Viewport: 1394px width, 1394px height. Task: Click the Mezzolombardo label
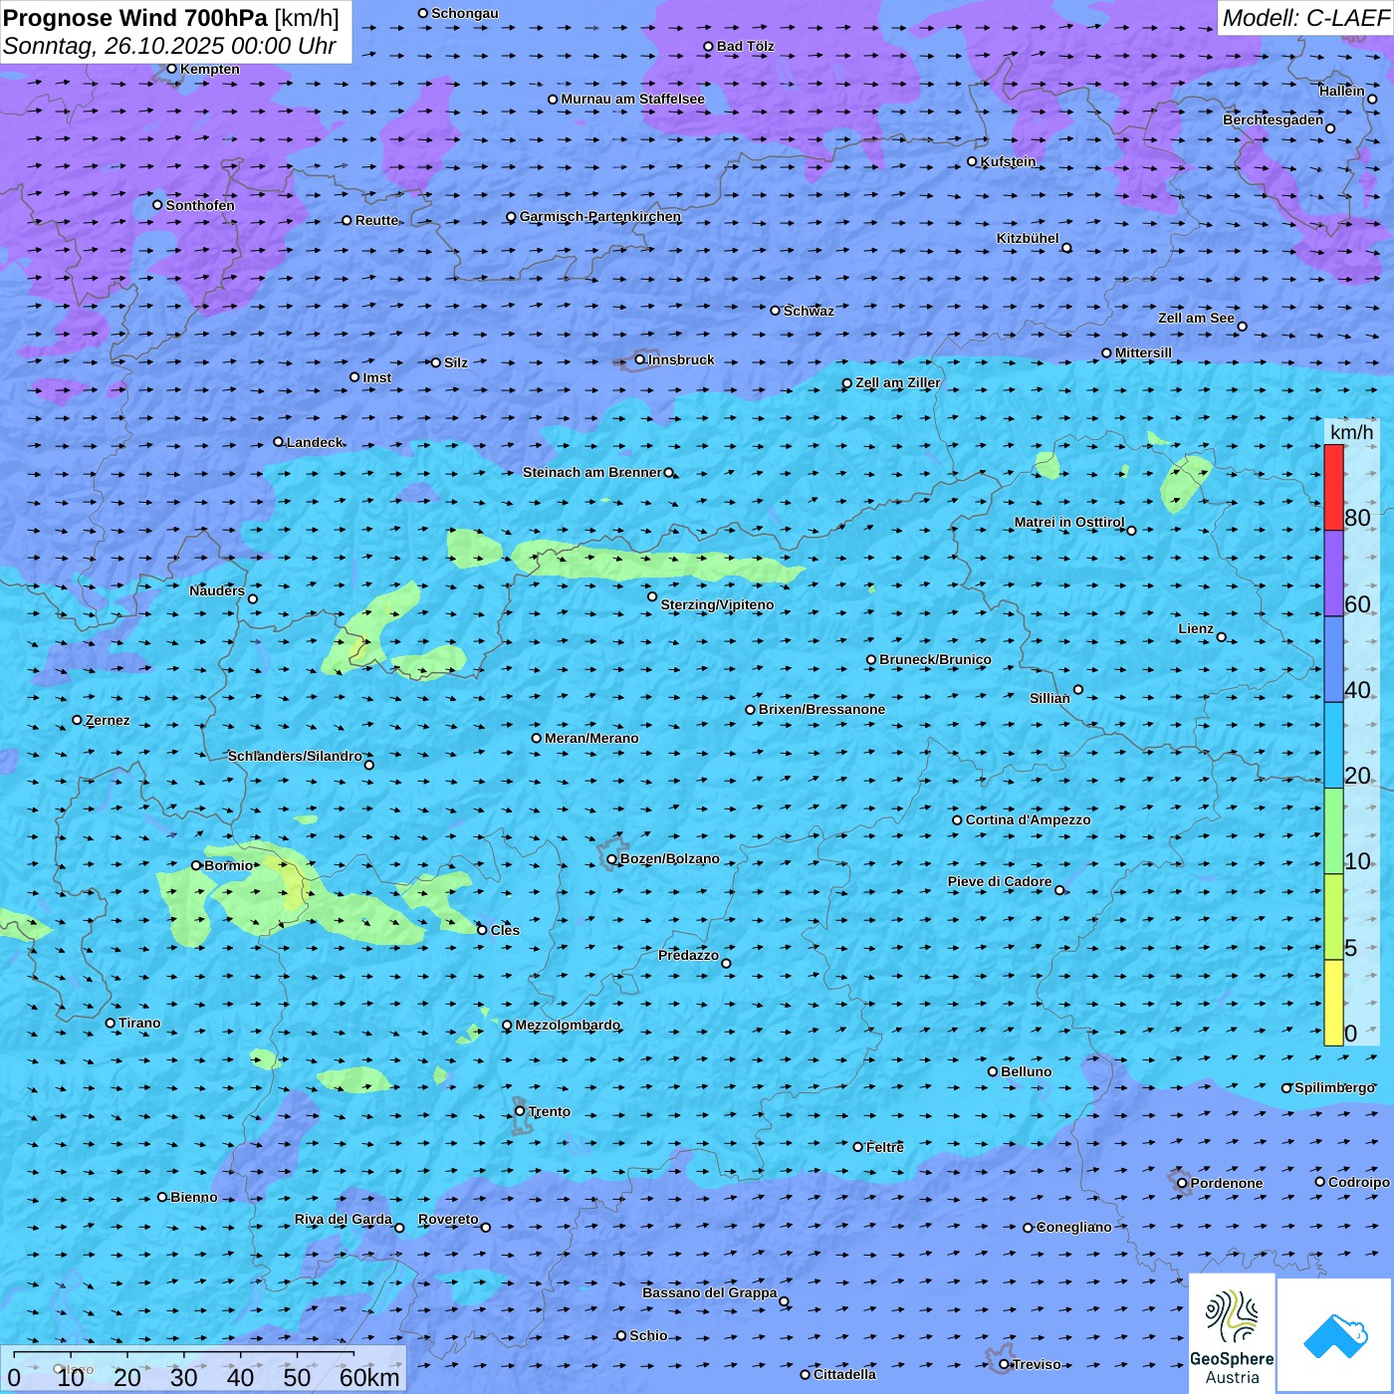click(568, 1025)
